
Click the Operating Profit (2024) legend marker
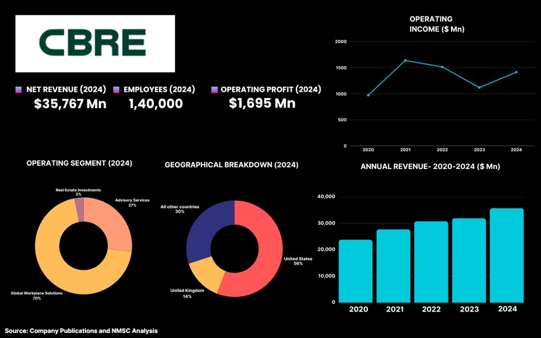point(214,90)
